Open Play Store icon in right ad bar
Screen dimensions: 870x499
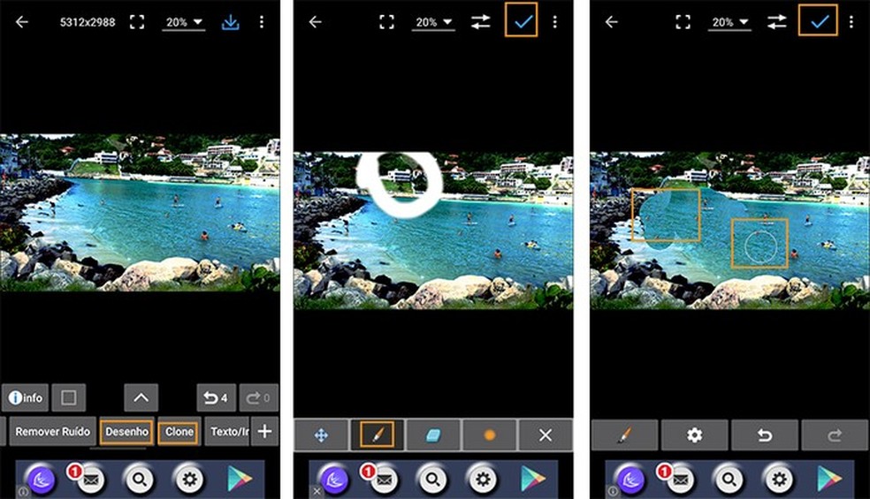829,479
